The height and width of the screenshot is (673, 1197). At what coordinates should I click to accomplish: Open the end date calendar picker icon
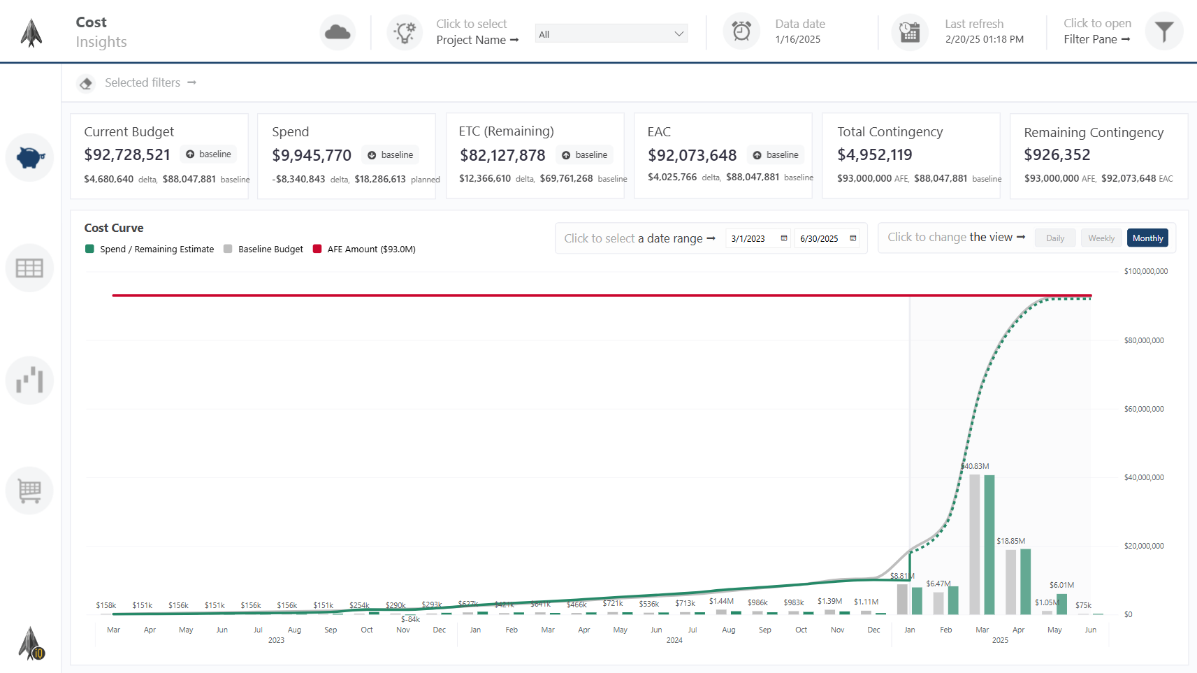pyautogui.click(x=853, y=238)
